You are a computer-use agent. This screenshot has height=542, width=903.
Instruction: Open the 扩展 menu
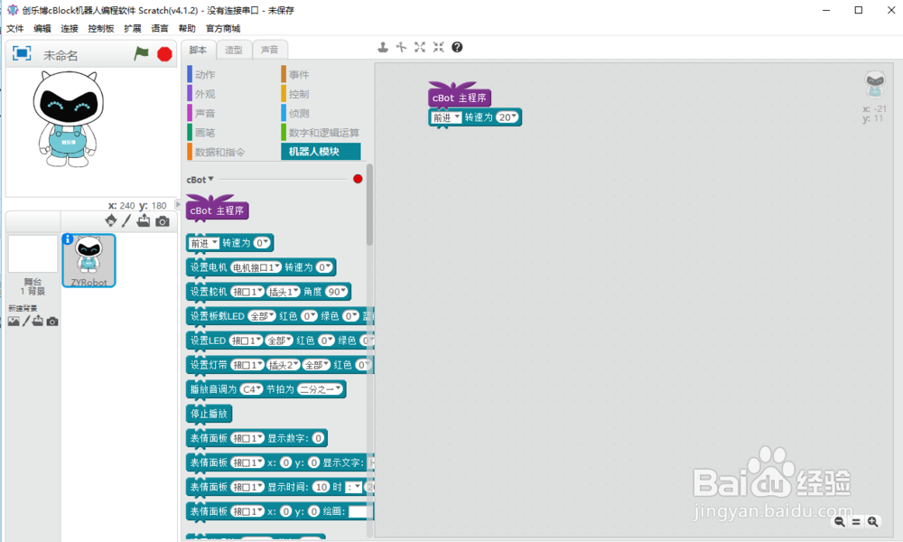(x=133, y=28)
